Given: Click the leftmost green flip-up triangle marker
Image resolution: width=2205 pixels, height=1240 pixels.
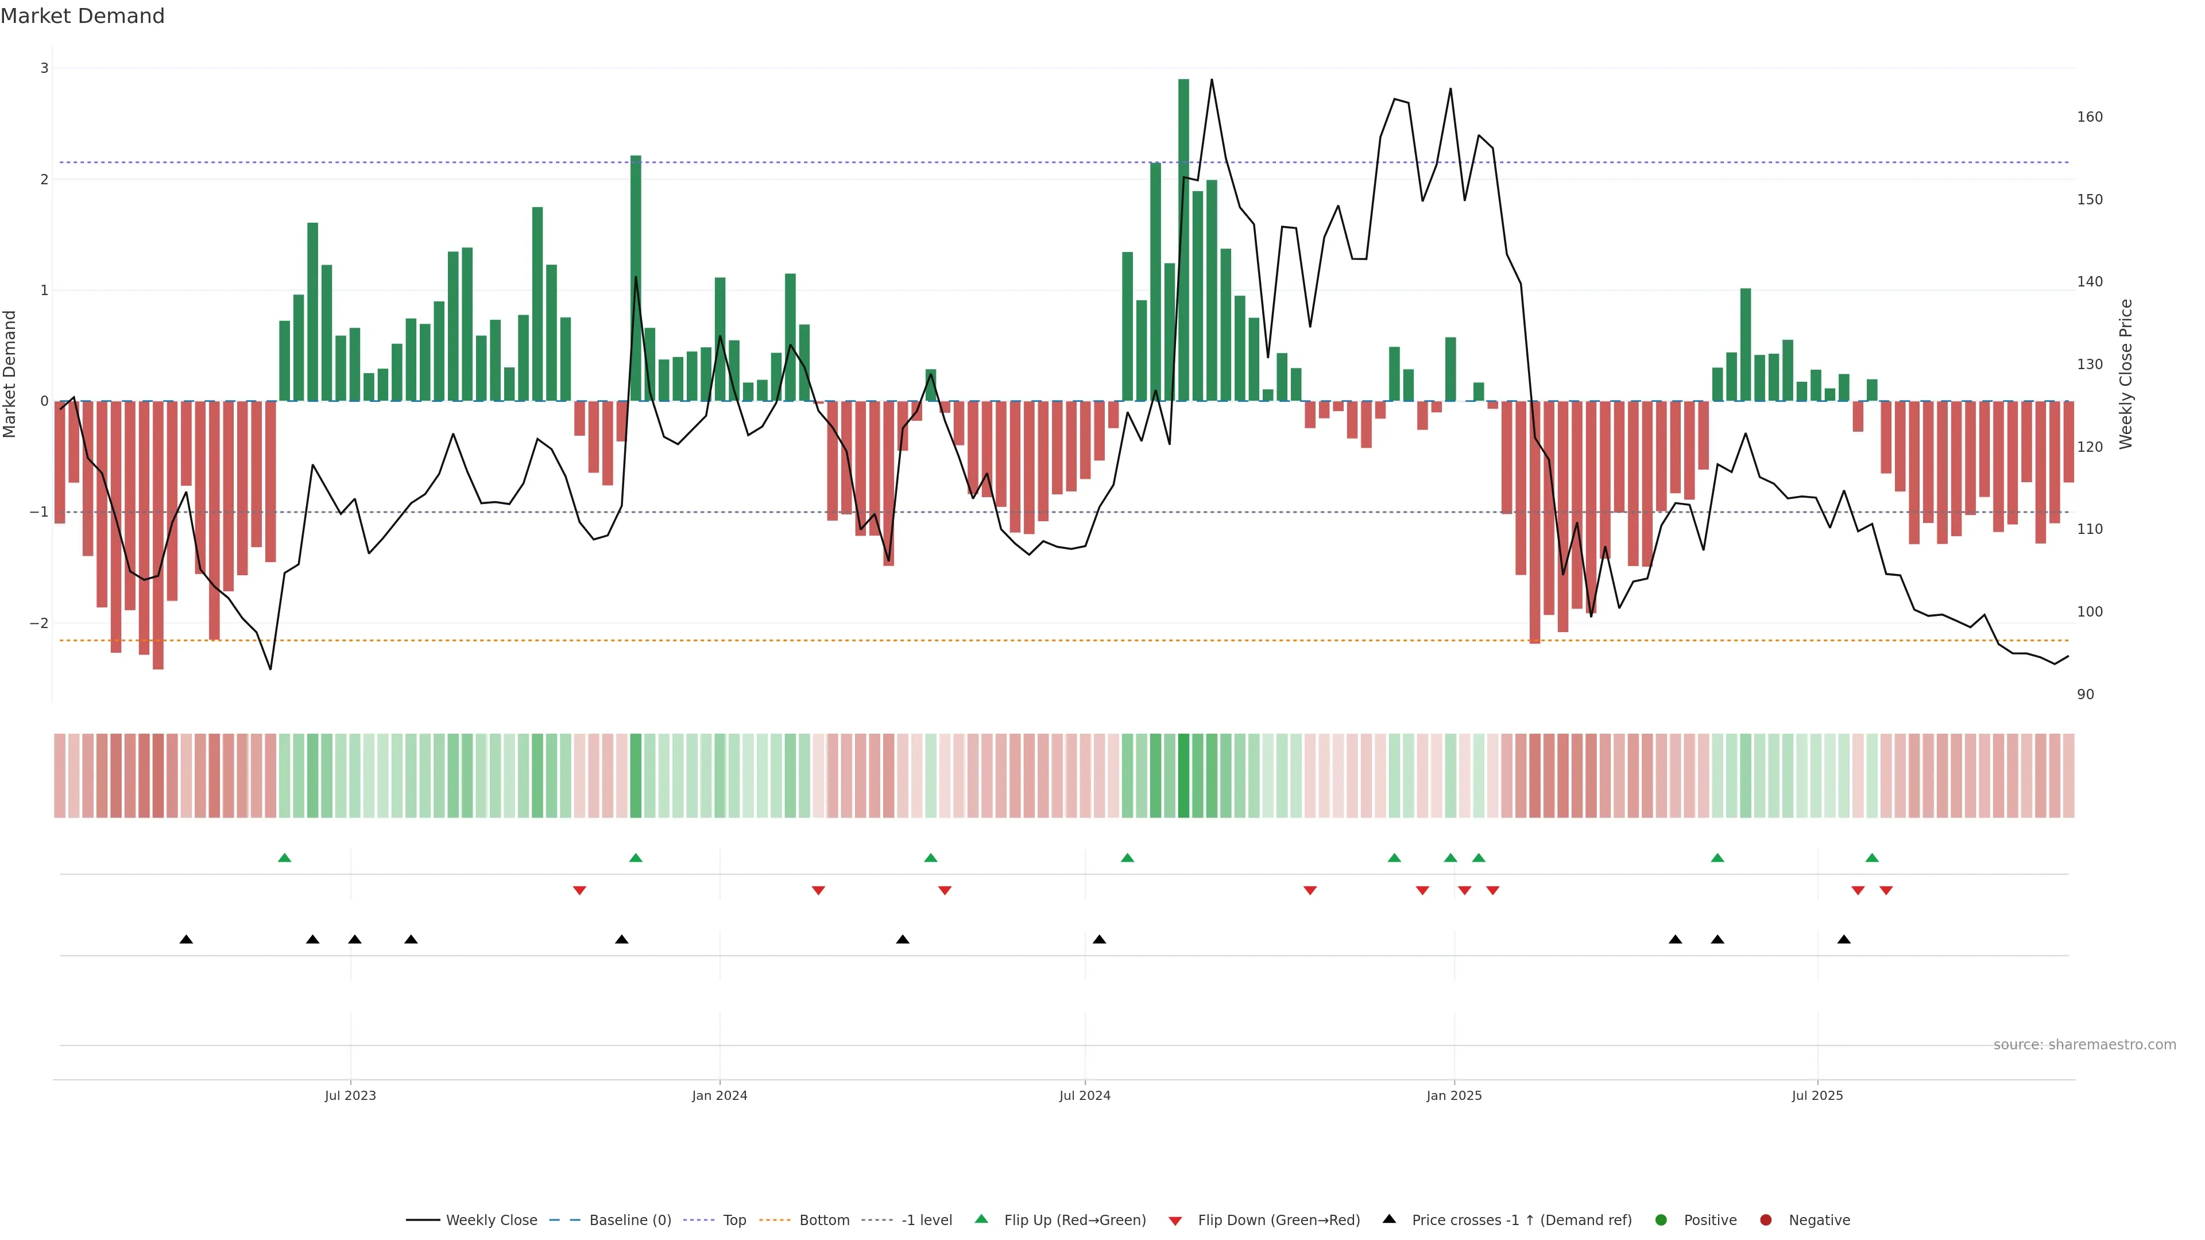Looking at the screenshot, I should (x=285, y=858).
